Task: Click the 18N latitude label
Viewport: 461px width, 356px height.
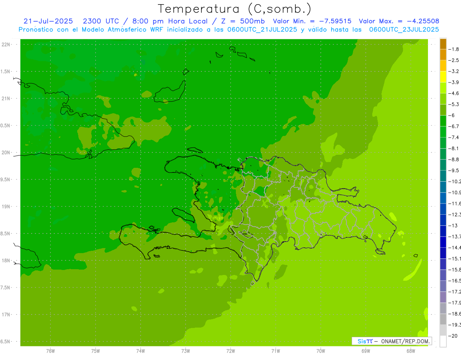Action: click(x=6, y=261)
